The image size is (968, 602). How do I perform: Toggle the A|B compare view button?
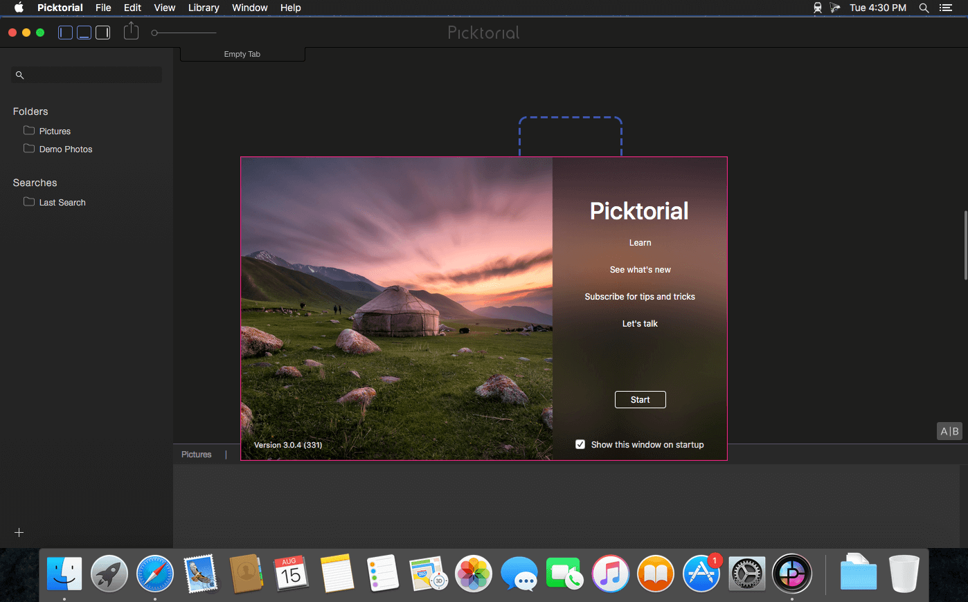(x=949, y=431)
